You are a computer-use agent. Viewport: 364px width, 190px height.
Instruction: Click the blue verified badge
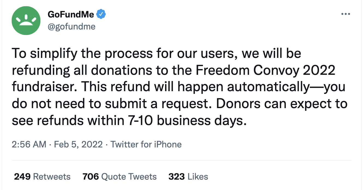tap(102, 14)
